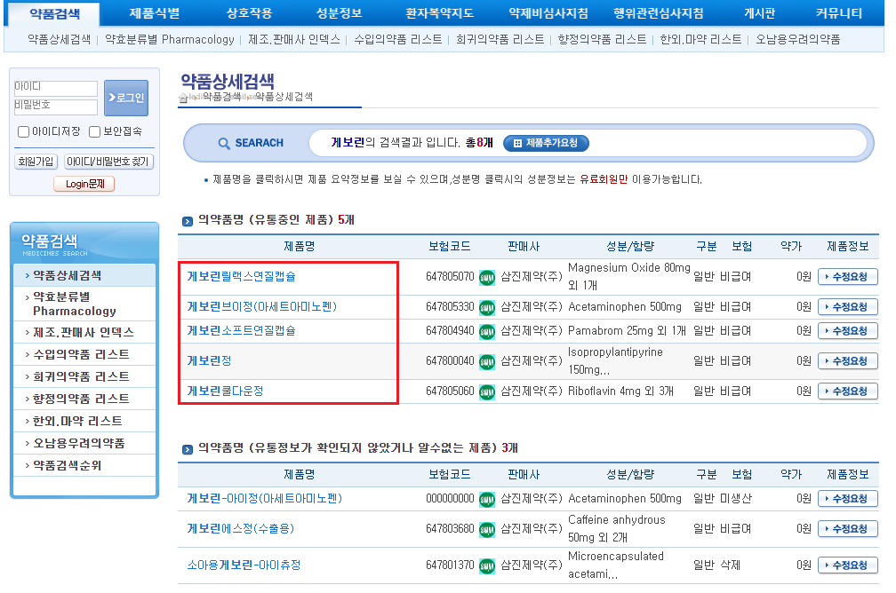This screenshot has width=896, height=593.
Task: Click the 회원가입 button
Action: tap(36, 162)
